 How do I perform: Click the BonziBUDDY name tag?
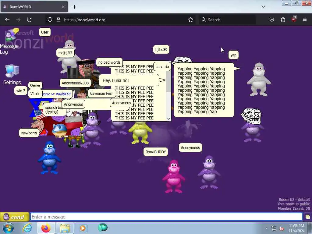(156, 152)
